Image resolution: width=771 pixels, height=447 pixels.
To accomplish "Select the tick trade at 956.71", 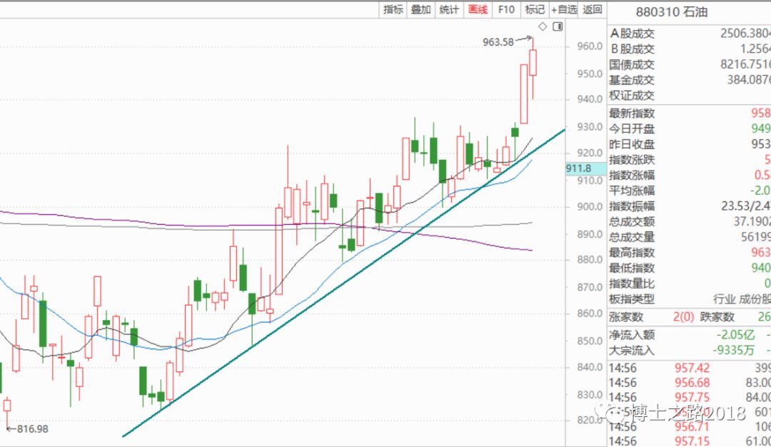I will click(690, 426).
